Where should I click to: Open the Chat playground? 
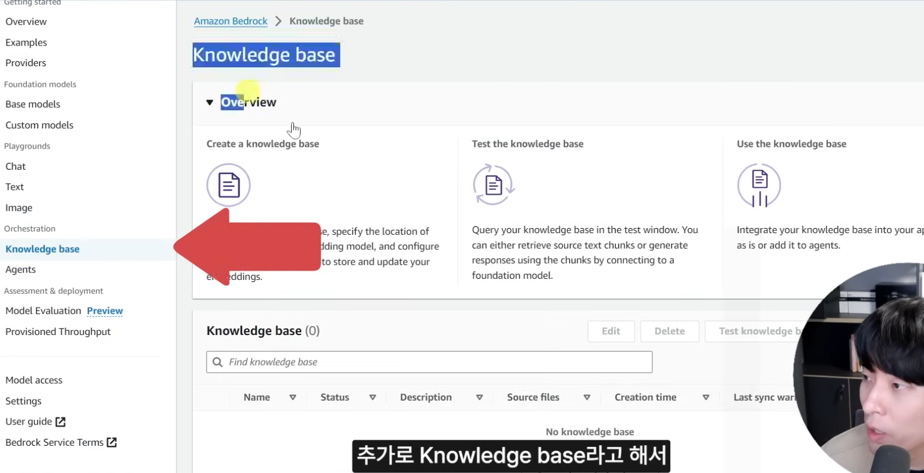[x=16, y=166]
